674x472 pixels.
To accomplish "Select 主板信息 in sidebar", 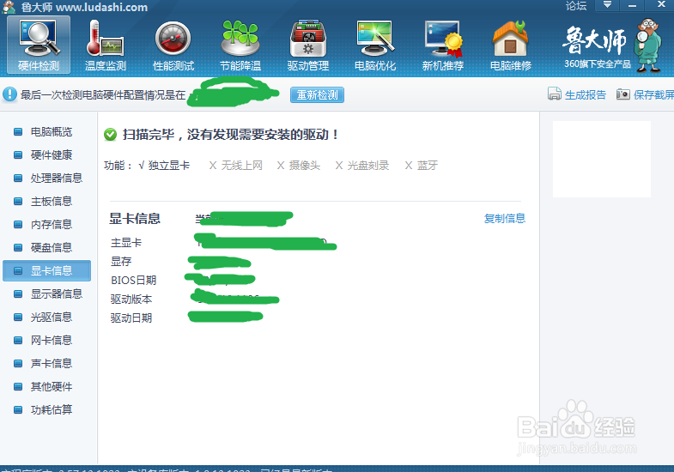I will click(52, 202).
